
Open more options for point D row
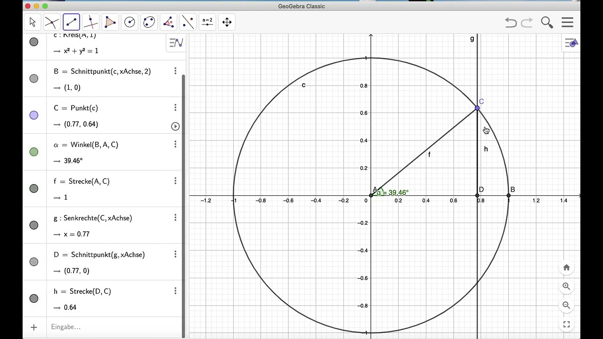[175, 254]
